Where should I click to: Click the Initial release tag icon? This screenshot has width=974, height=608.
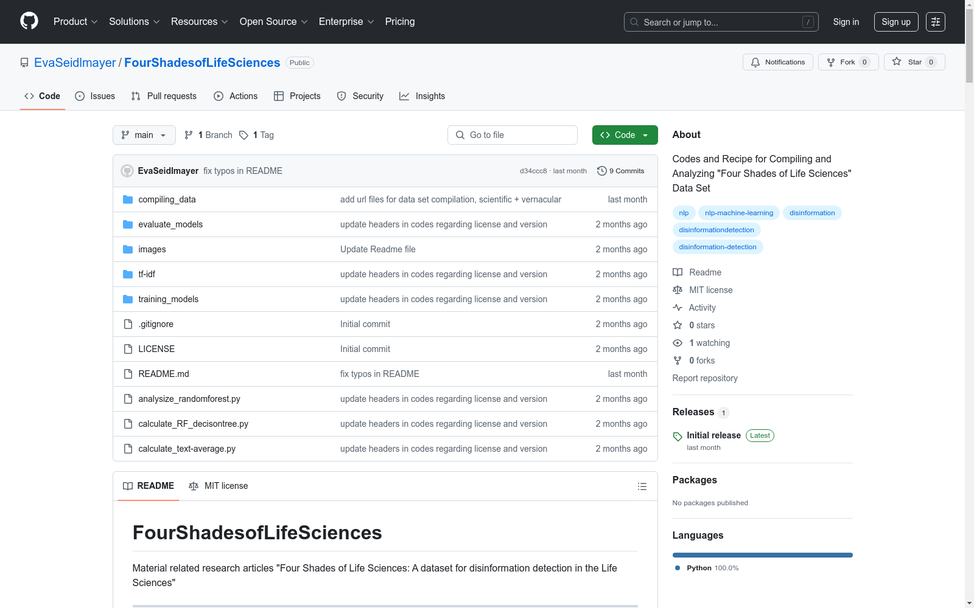pyautogui.click(x=678, y=437)
